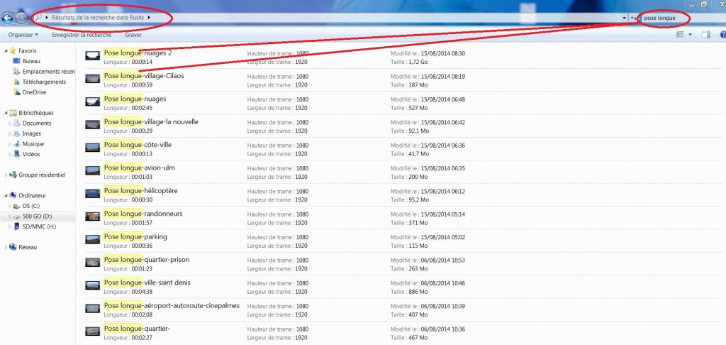Select file Pose longue-nuages 2

pos(138,53)
